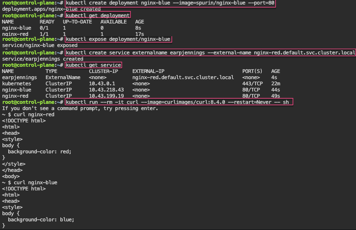Click the cluster IP 10.43.218.43
The height and width of the screenshot is (230, 356).
(106, 89)
